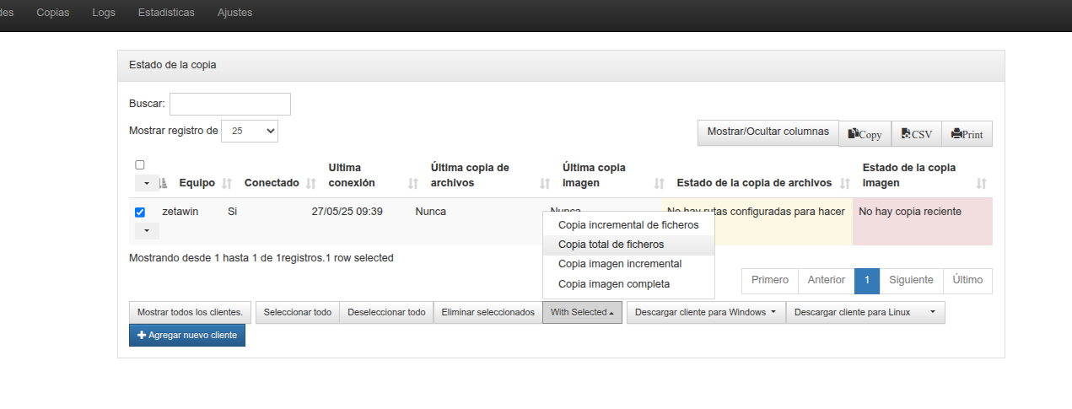The image size is (1072, 409).
Task: Open the Mostrar registro count dropdown
Action: coord(249,131)
